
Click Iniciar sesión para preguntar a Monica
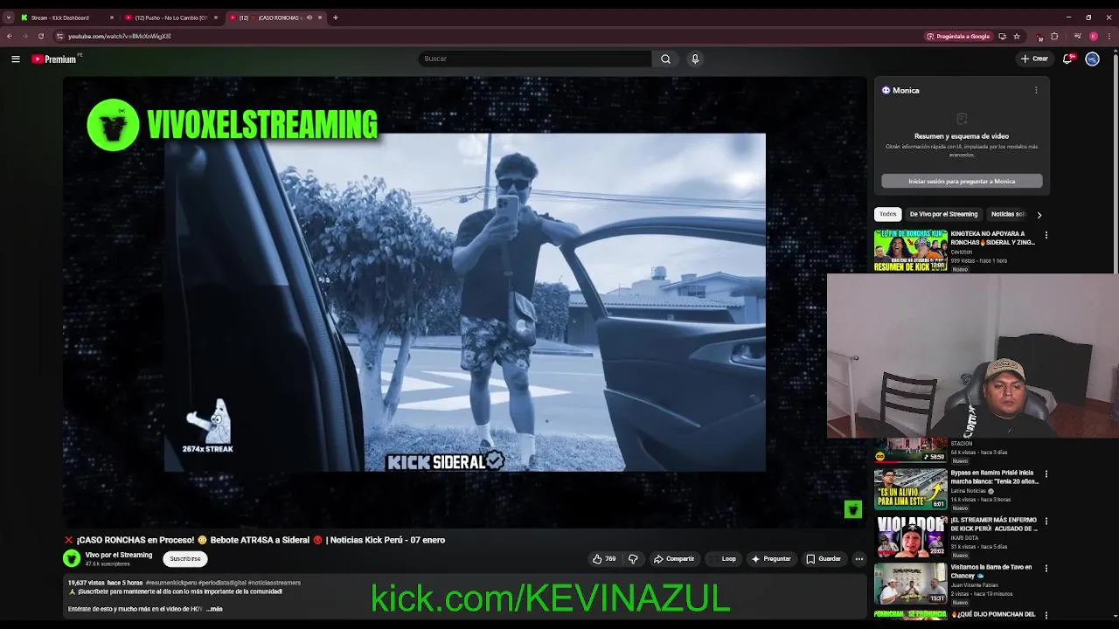(x=962, y=181)
